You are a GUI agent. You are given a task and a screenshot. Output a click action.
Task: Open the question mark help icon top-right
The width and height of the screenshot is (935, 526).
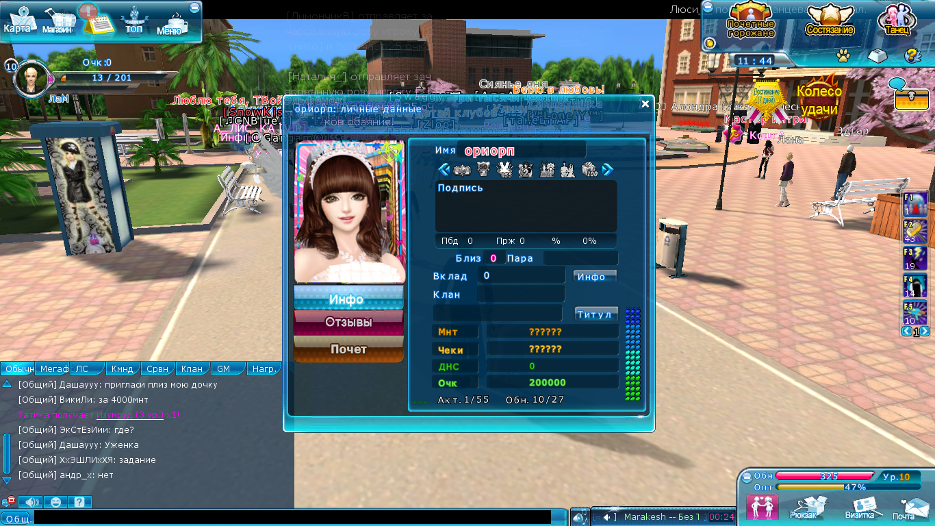pyautogui.click(x=912, y=55)
